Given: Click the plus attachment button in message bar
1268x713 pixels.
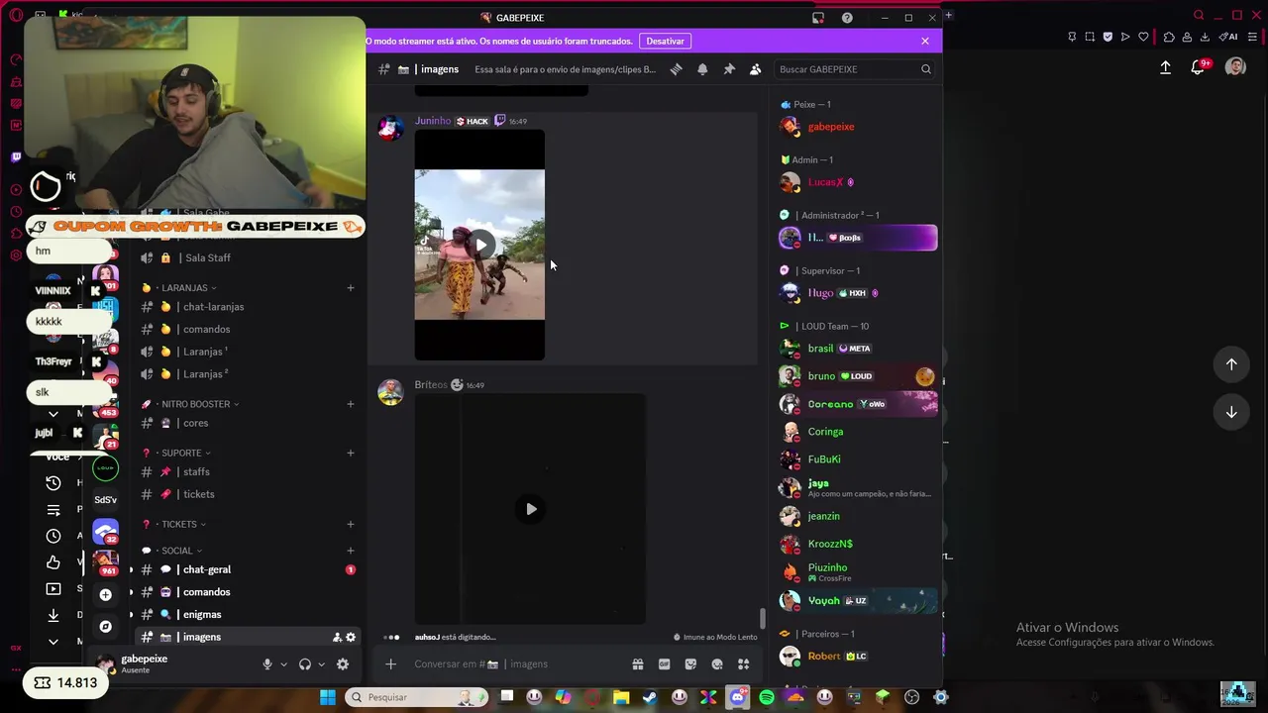Looking at the screenshot, I should (390, 664).
